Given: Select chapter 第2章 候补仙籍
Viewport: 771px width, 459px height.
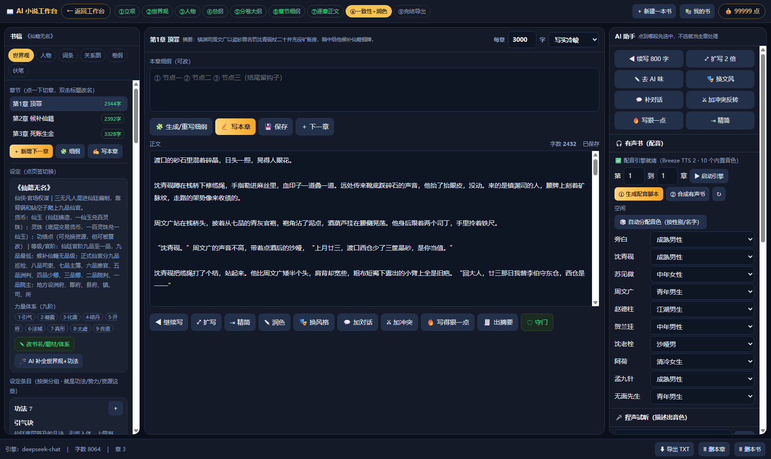Looking at the screenshot, I should [68, 119].
